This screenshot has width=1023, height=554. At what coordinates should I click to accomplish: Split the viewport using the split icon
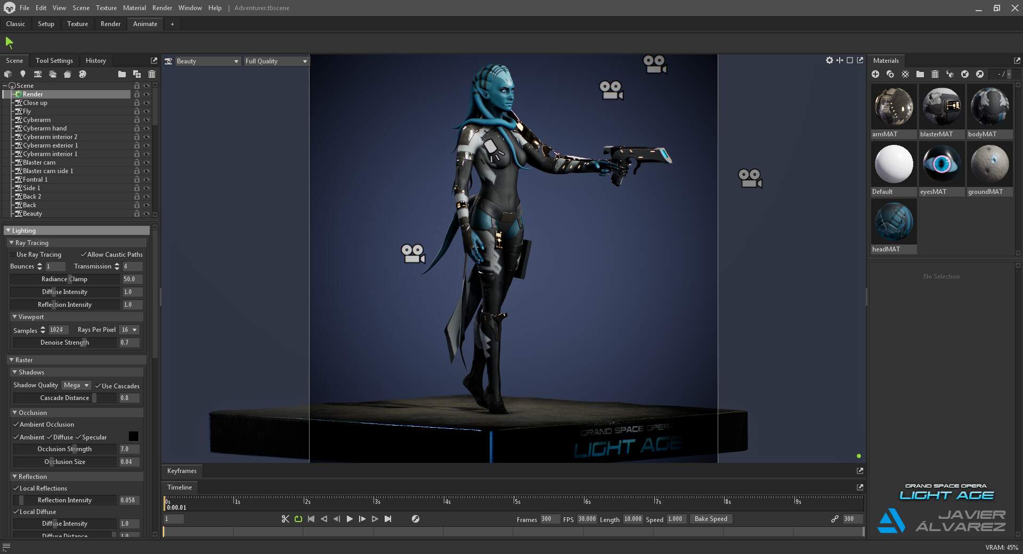click(840, 60)
